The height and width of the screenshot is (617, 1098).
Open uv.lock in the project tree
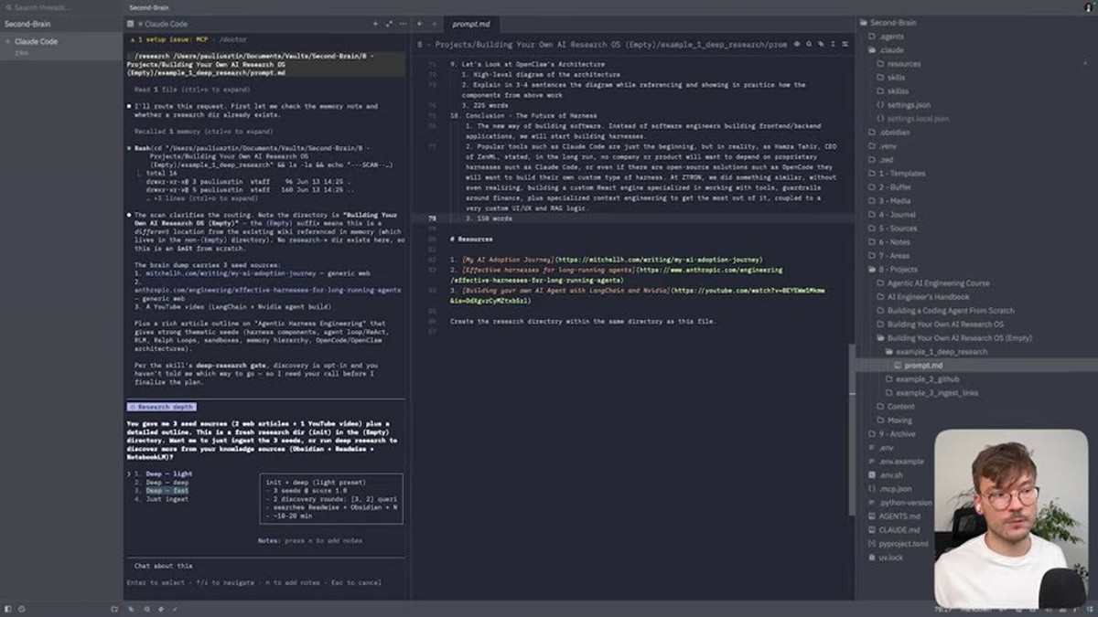888,557
